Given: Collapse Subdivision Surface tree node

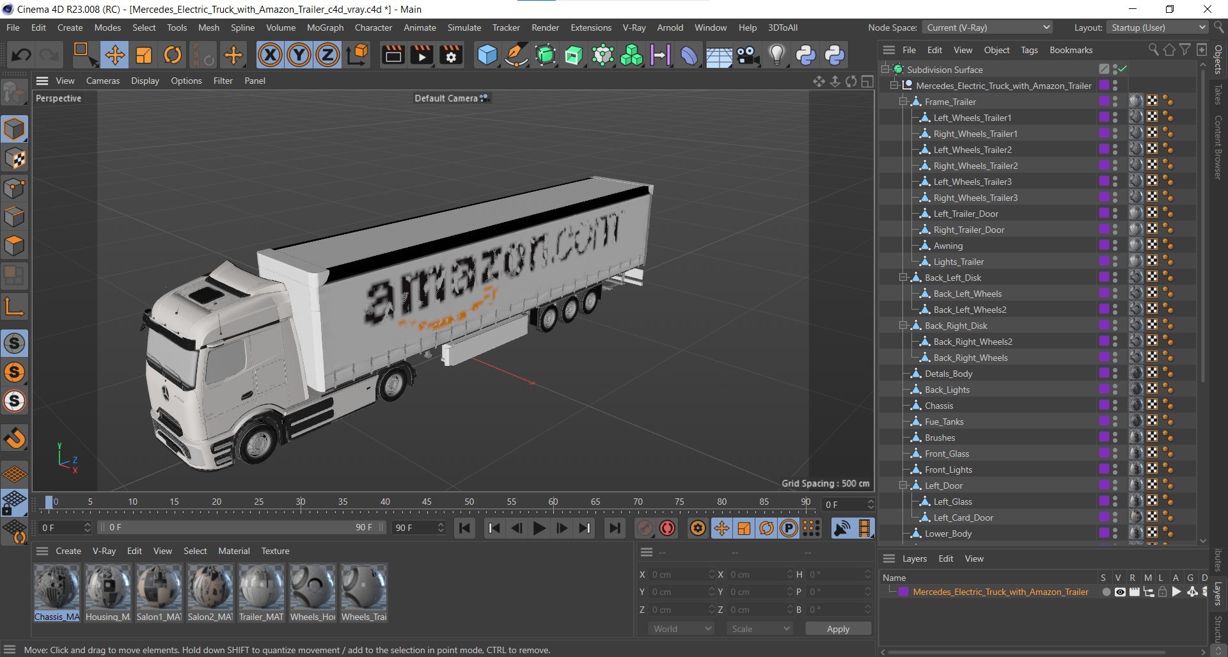Looking at the screenshot, I should click(x=886, y=69).
